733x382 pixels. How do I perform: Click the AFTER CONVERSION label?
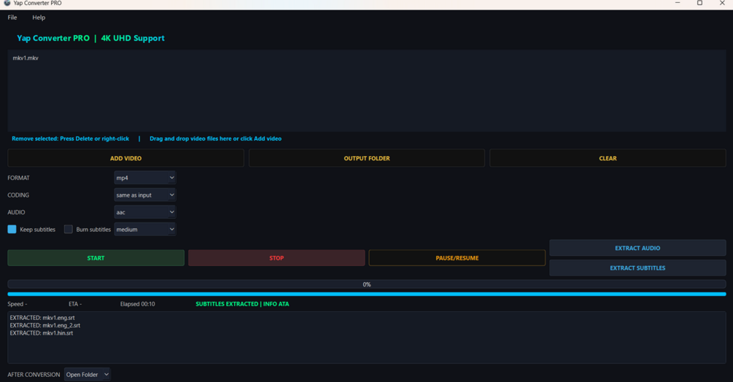[x=34, y=375]
